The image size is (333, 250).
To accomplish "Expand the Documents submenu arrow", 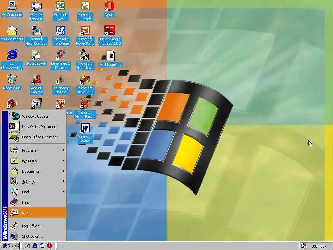I will (x=63, y=171).
